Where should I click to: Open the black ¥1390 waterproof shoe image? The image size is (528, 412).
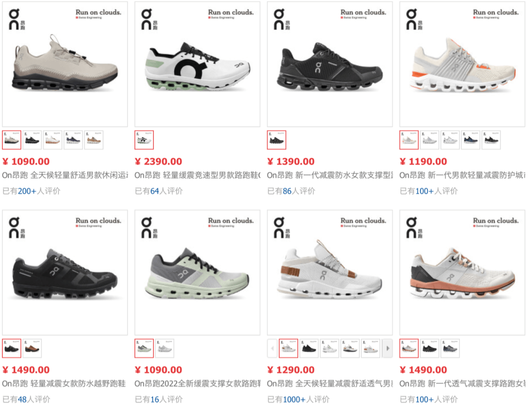point(330,64)
